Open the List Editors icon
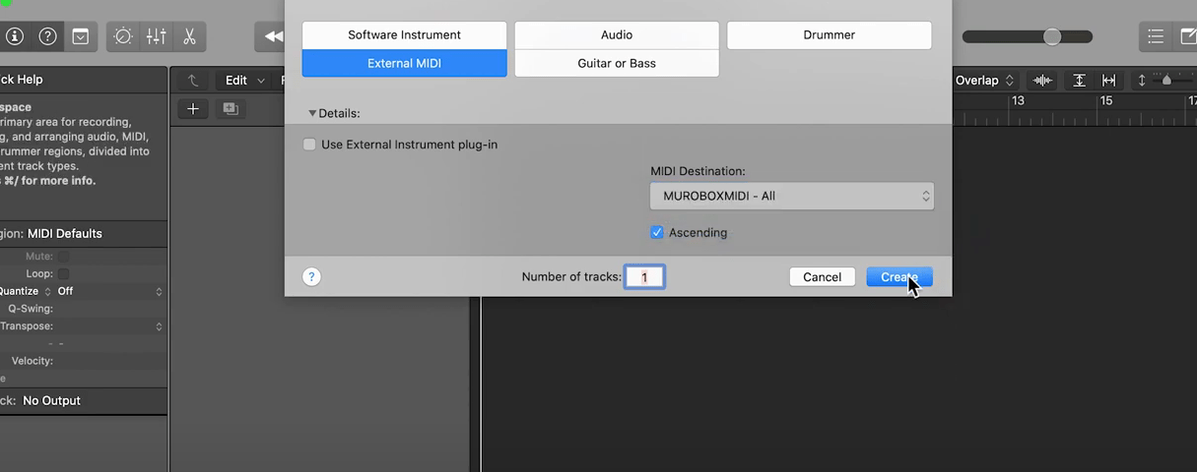Screen dimensions: 1197x472 (x=1156, y=36)
